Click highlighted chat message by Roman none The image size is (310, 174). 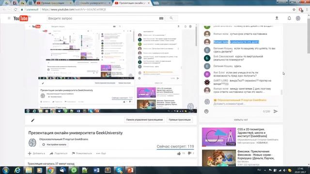(236, 42)
